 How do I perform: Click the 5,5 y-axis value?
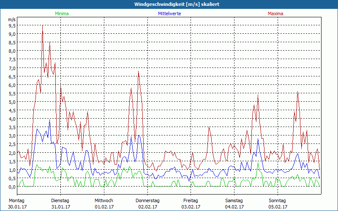click(x=12, y=93)
